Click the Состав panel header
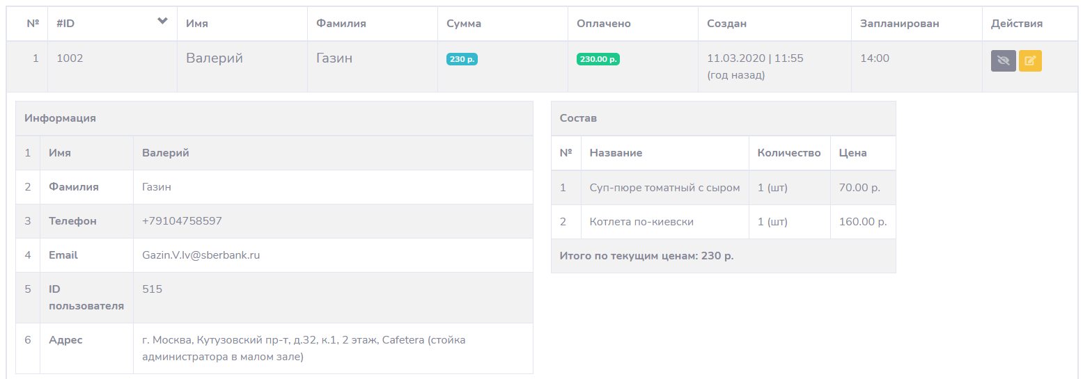 coord(578,118)
